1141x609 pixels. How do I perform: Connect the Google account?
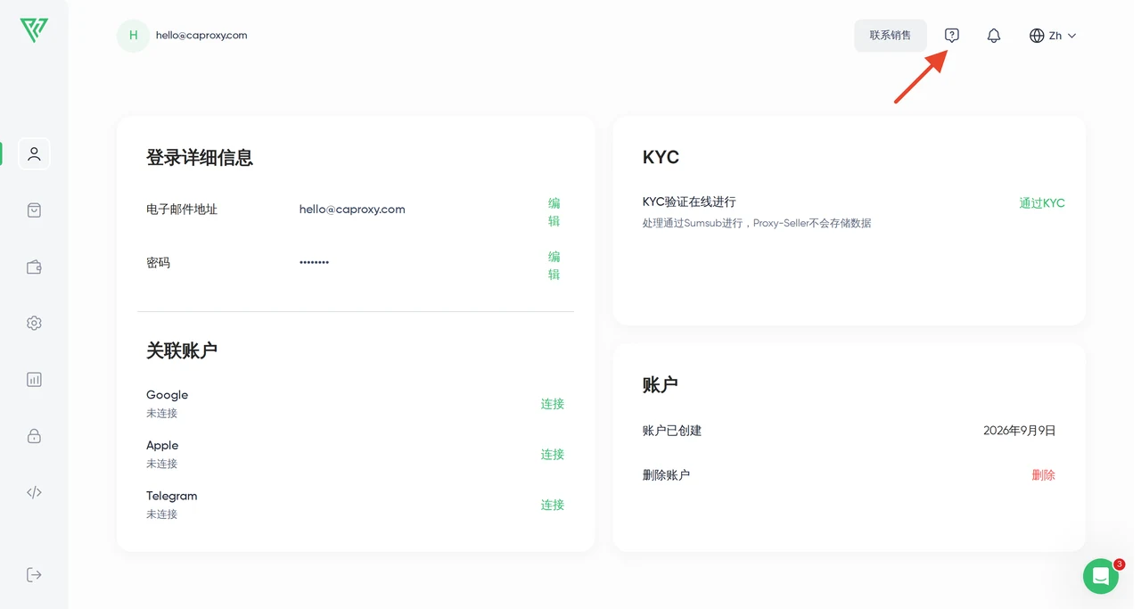[553, 404]
